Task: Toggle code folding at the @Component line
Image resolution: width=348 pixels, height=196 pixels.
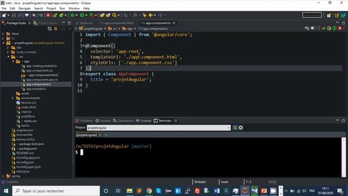Action: pos(83,46)
